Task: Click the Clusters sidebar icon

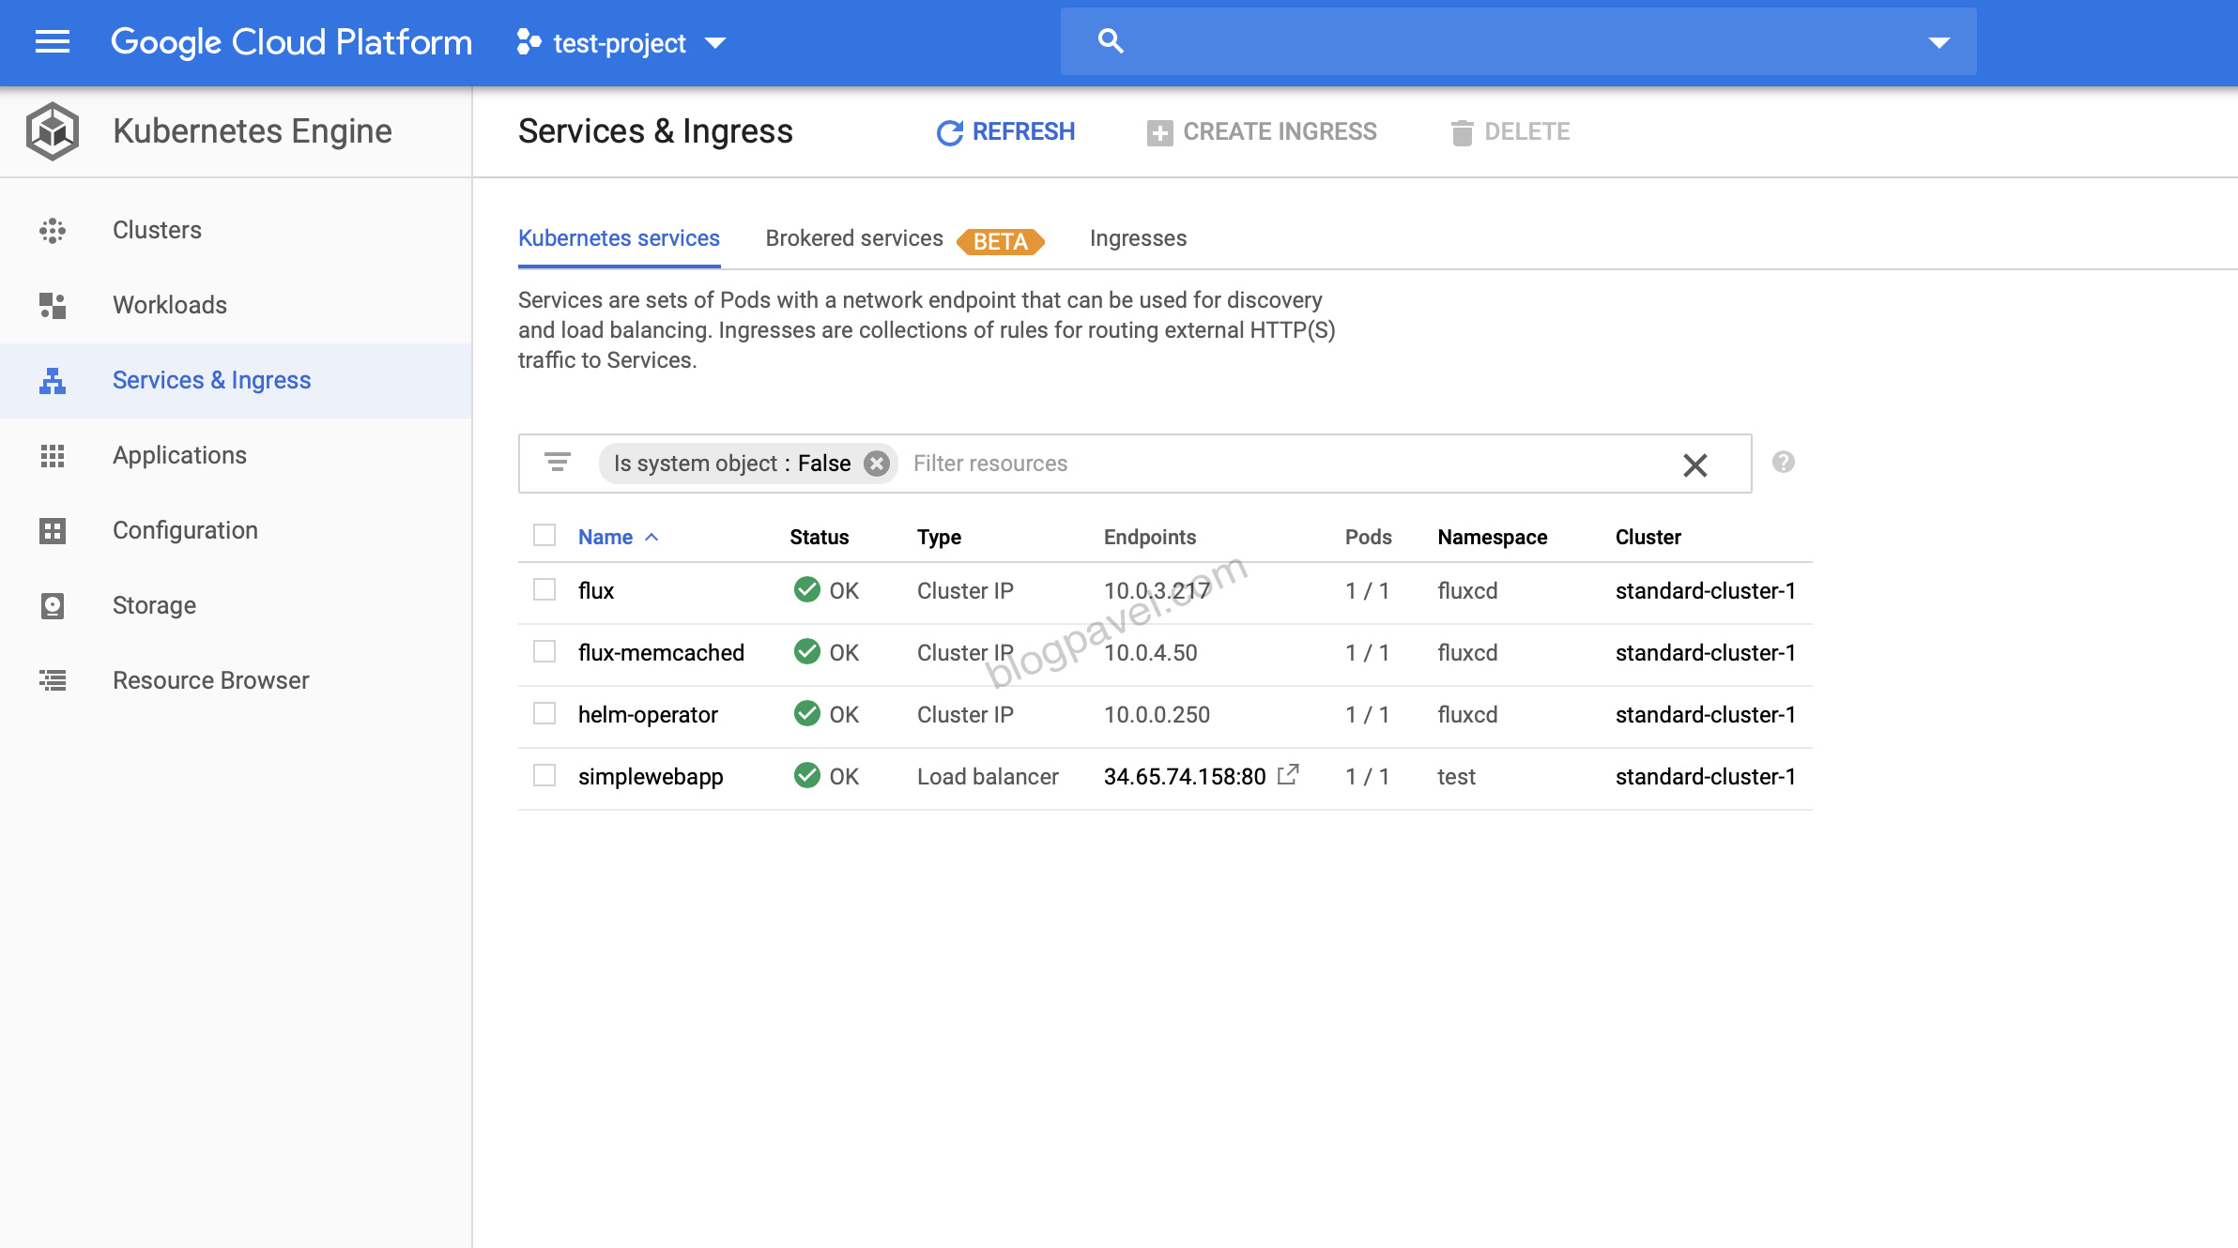Action: click(x=53, y=230)
